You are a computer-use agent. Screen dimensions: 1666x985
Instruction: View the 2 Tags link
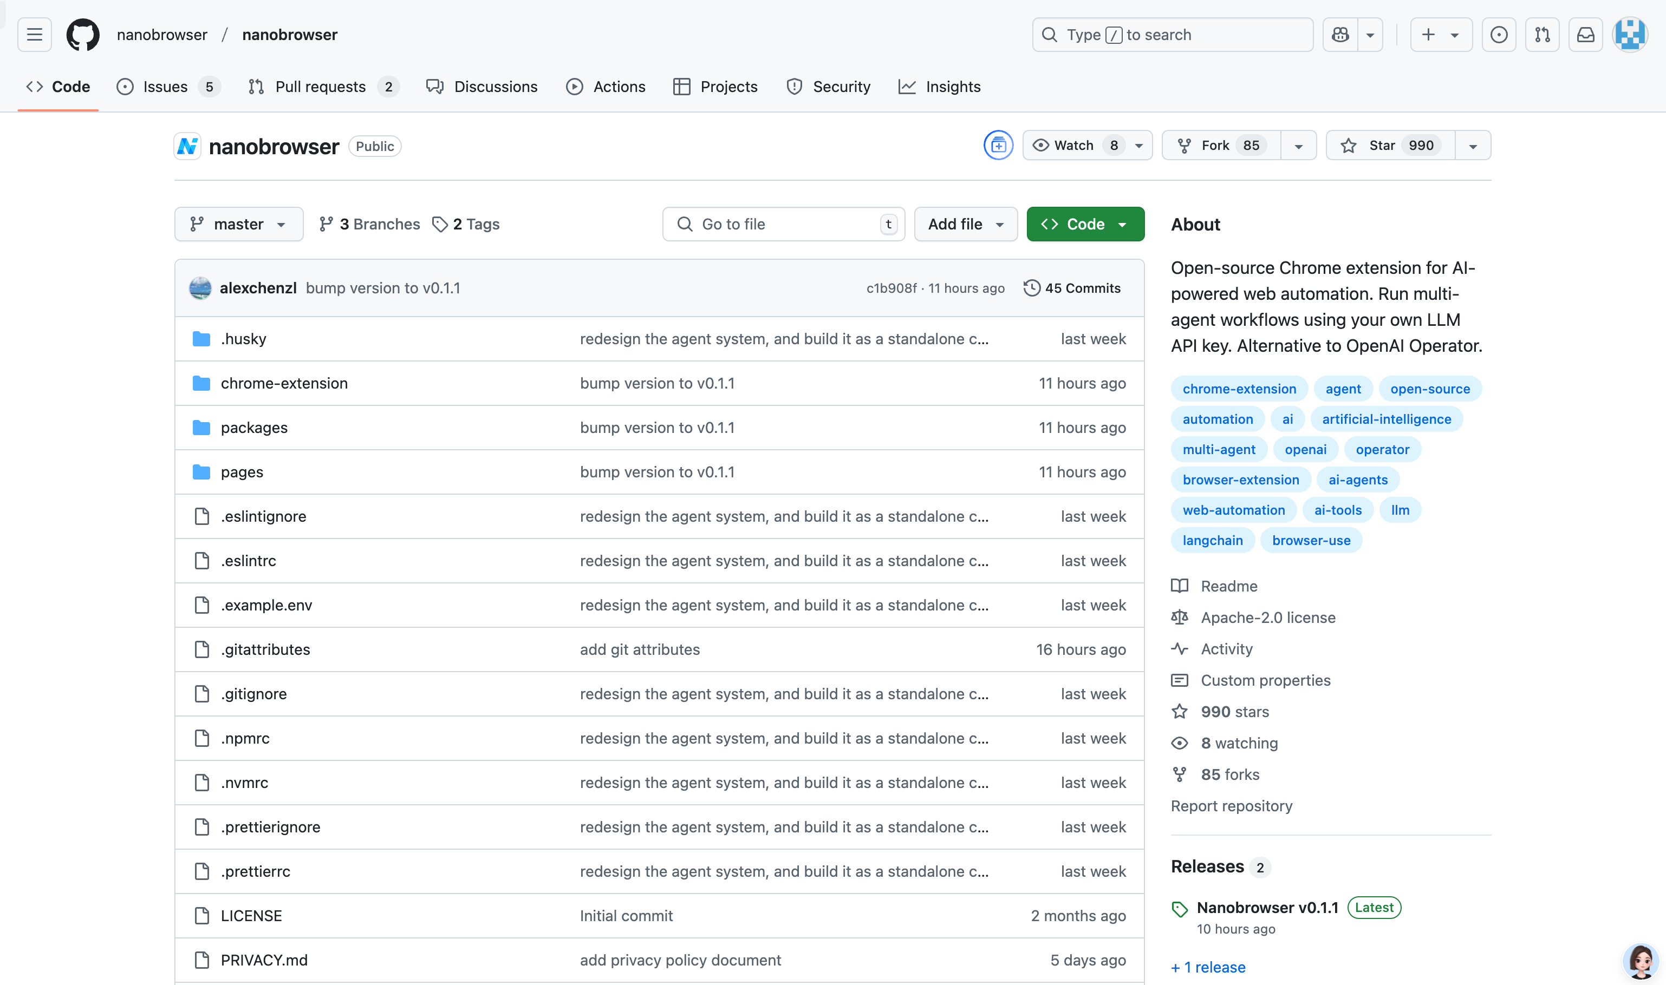(x=466, y=225)
